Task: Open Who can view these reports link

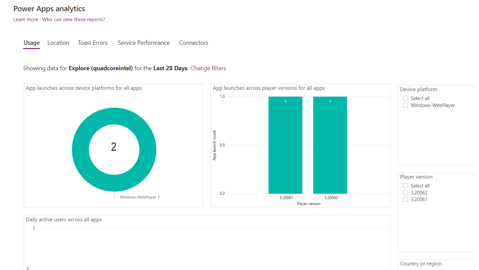Action: pyautogui.click(x=73, y=19)
